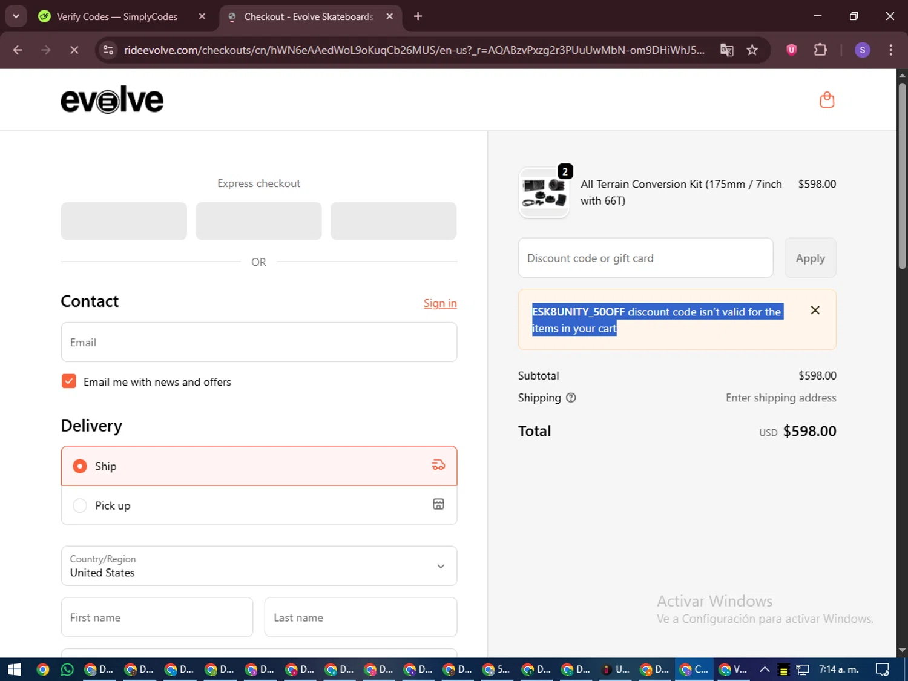Open the taskbar Chrome window labeled V...
This screenshot has height=681, width=908.
pyautogui.click(x=733, y=669)
